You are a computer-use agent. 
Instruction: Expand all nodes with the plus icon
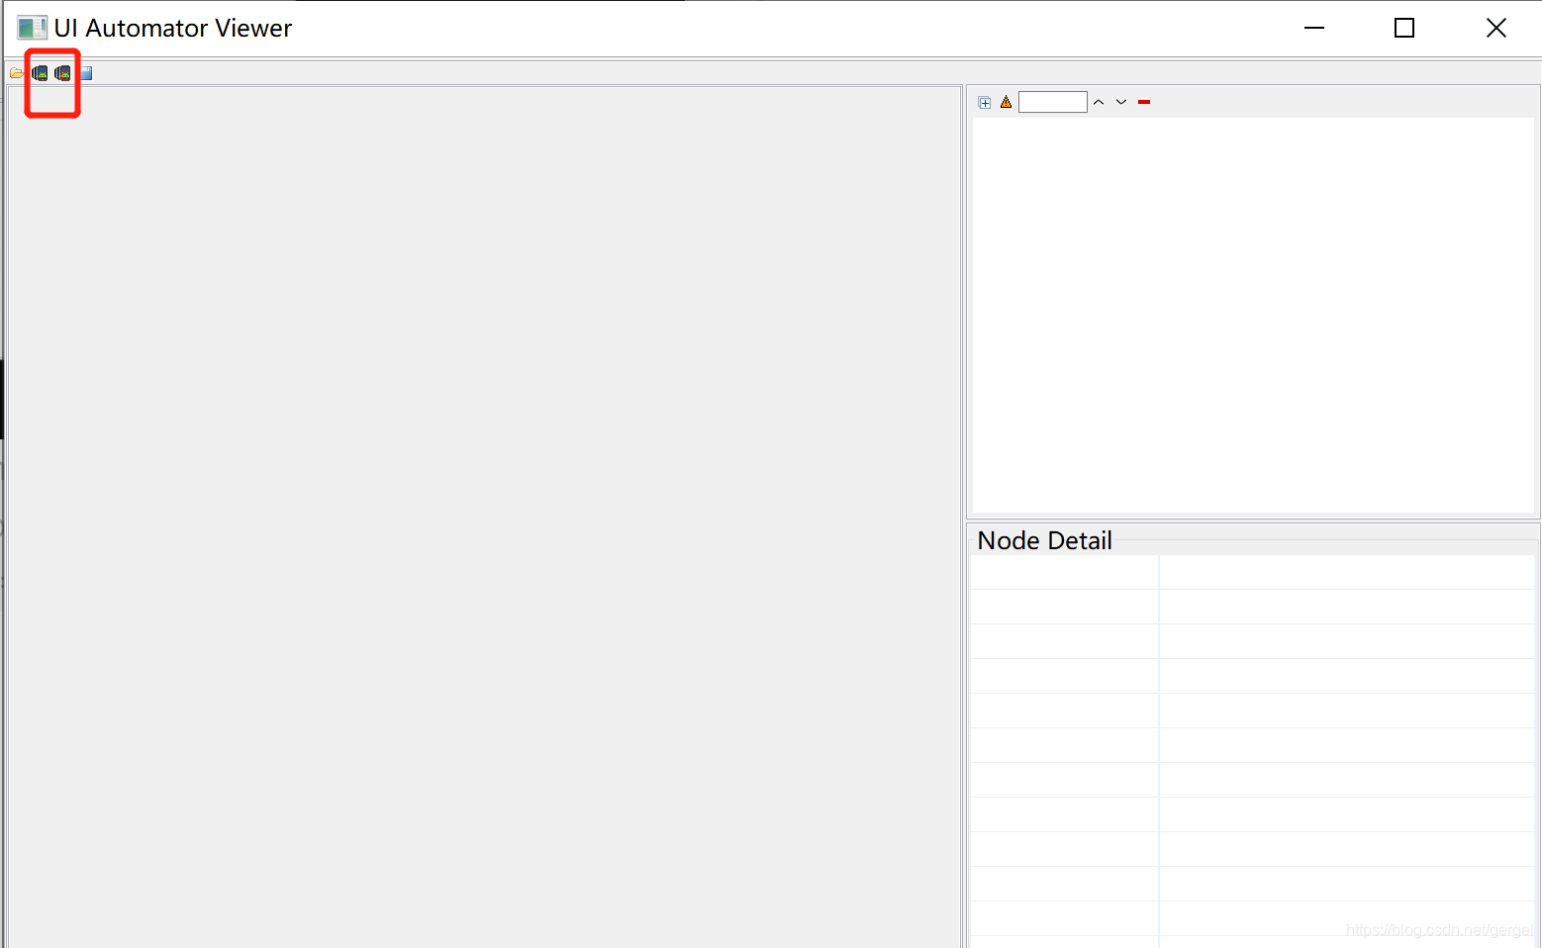click(x=985, y=103)
